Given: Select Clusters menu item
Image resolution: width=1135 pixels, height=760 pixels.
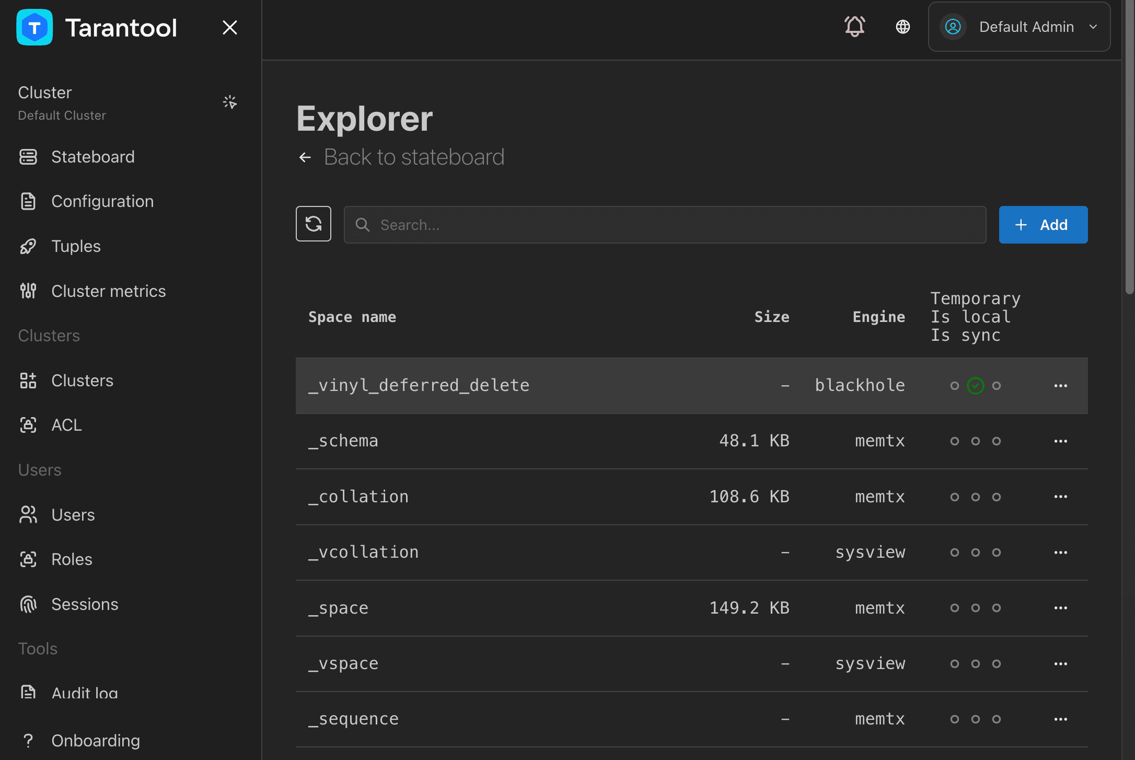Looking at the screenshot, I should (x=82, y=381).
